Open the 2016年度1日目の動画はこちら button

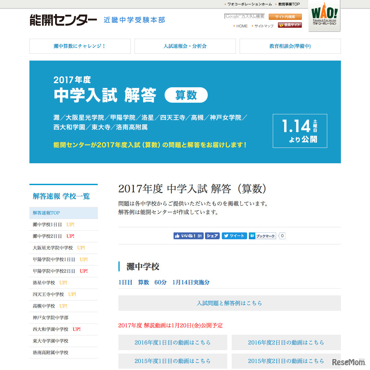tap(173, 342)
